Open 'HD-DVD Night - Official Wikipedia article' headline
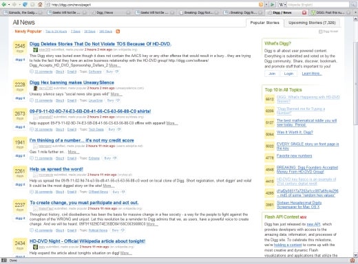The image size is (358, 264). (x=87, y=241)
